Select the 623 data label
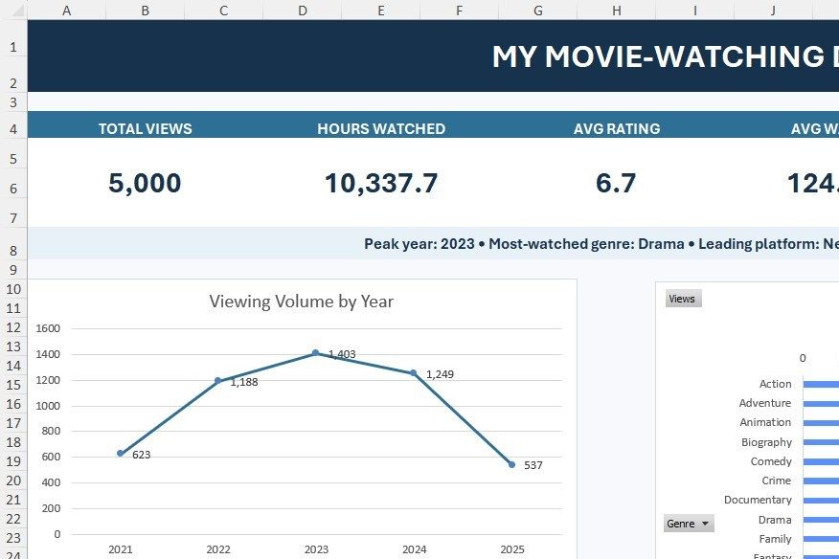 [141, 455]
